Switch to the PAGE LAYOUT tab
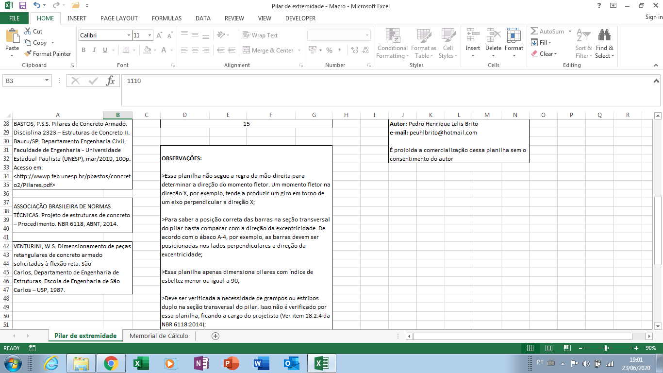 119,18
